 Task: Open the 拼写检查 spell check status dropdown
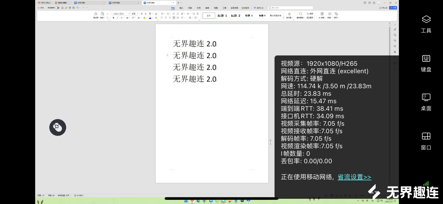point(64,195)
